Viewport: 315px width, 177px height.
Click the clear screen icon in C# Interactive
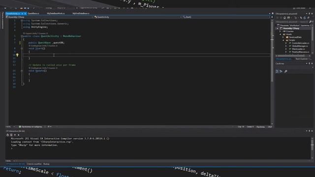[x=11, y=135]
